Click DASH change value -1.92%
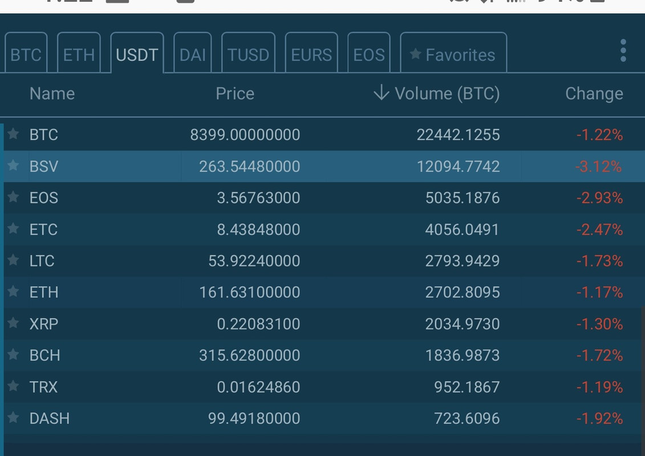The image size is (645, 456). [x=599, y=418]
